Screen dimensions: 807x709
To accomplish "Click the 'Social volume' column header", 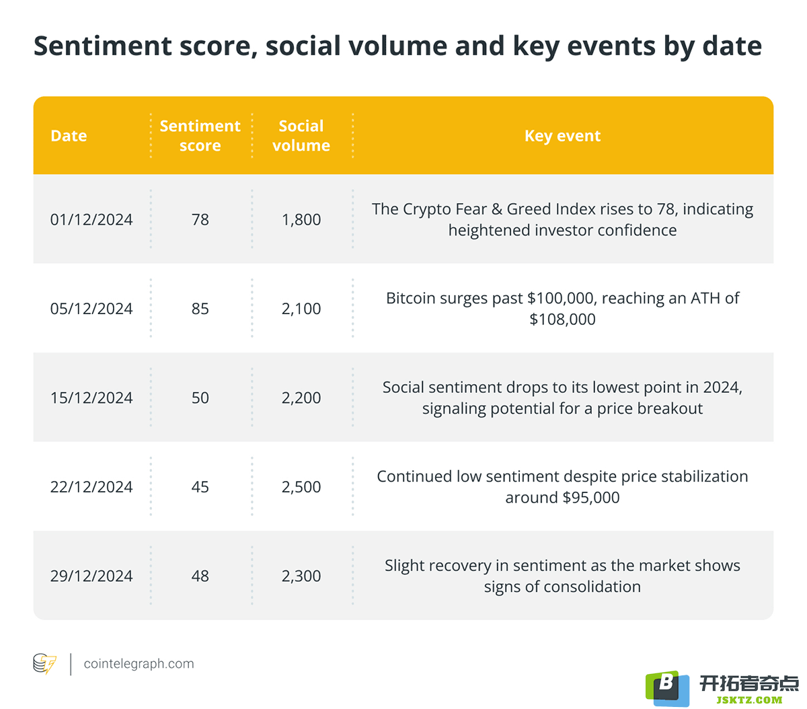I will click(301, 136).
